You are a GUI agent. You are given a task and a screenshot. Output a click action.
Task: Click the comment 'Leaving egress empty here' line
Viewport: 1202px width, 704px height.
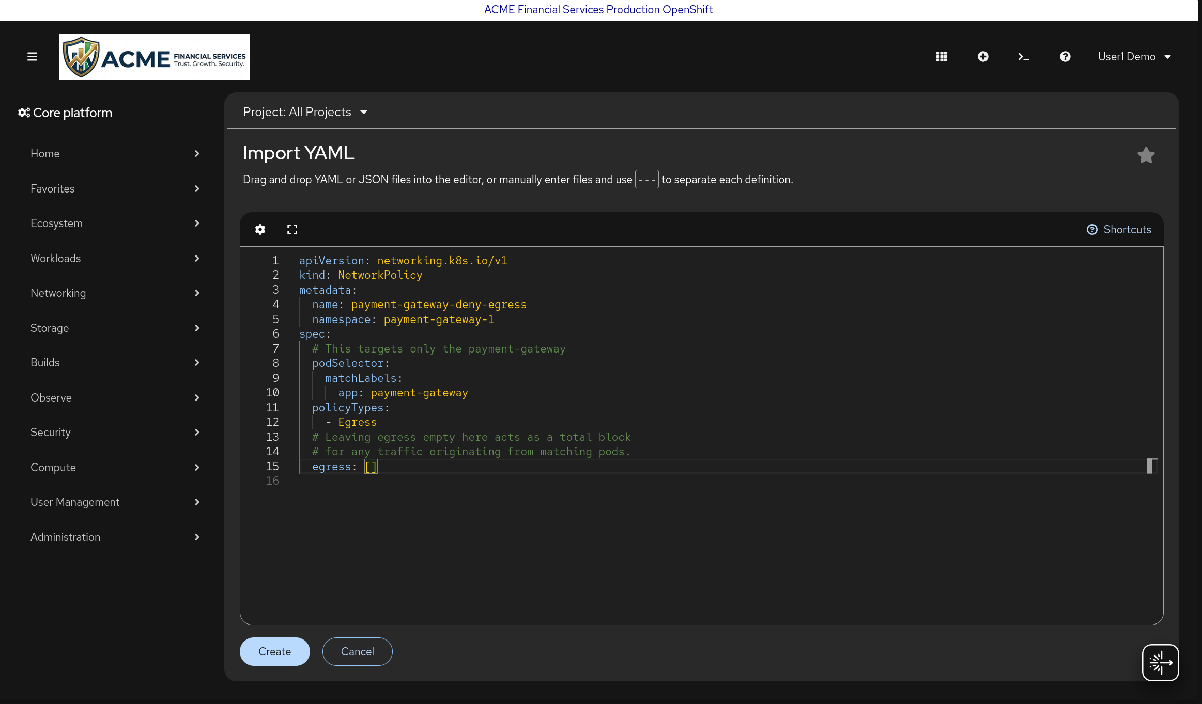(472, 437)
